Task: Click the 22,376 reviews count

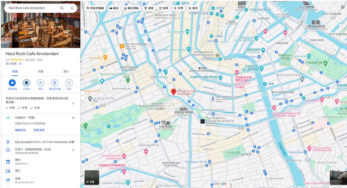Action: [30, 60]
